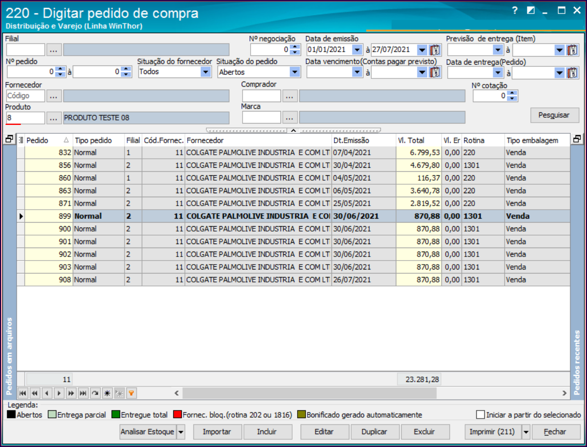
Task: Jump back a page of records
Action: point(34,393)
